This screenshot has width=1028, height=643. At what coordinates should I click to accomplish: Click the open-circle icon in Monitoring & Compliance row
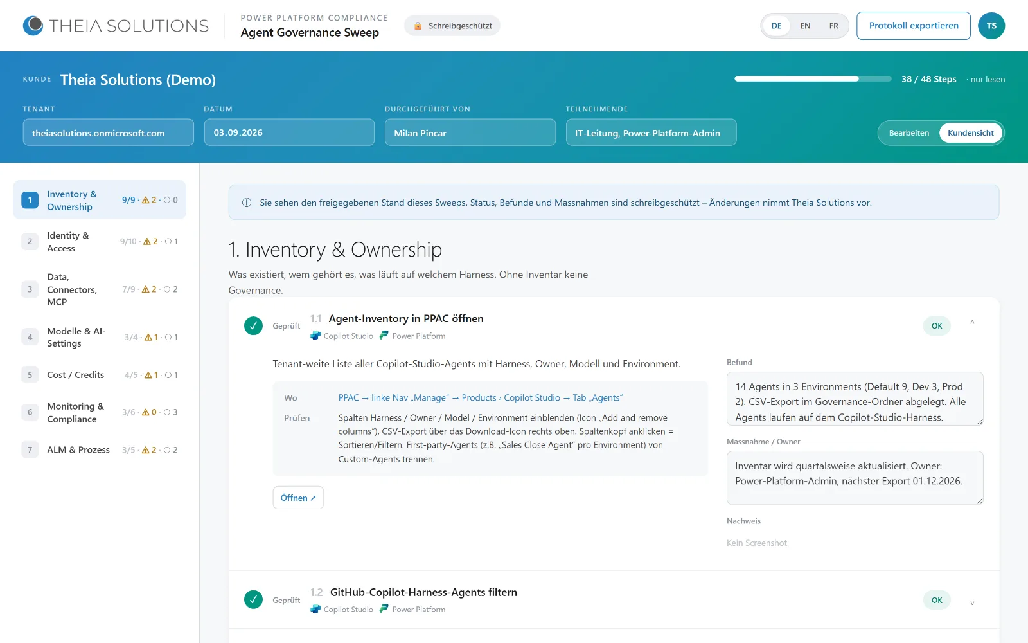pos(167,412)
